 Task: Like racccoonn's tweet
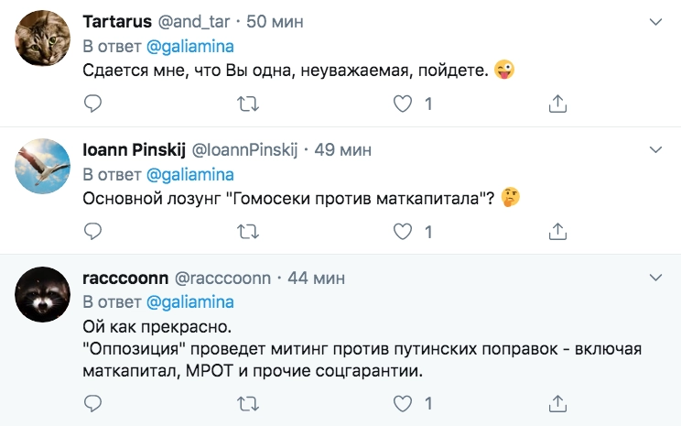point(402,403)
